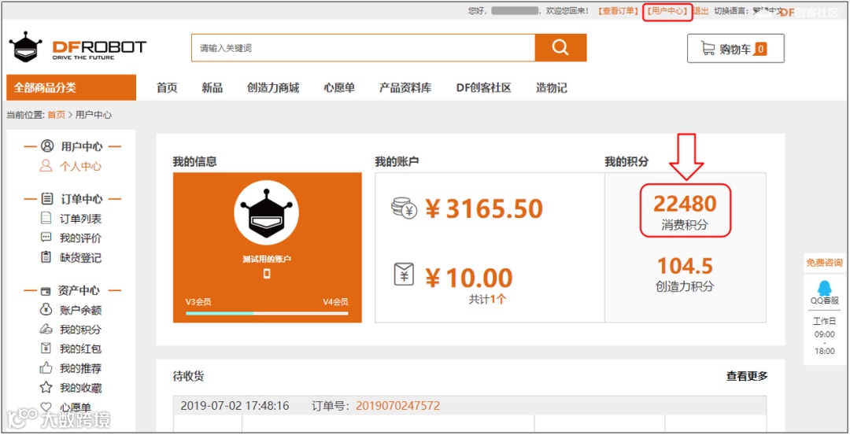
Task: Select 订单列表 text in sidebar
Action: (x=81, y=219)
